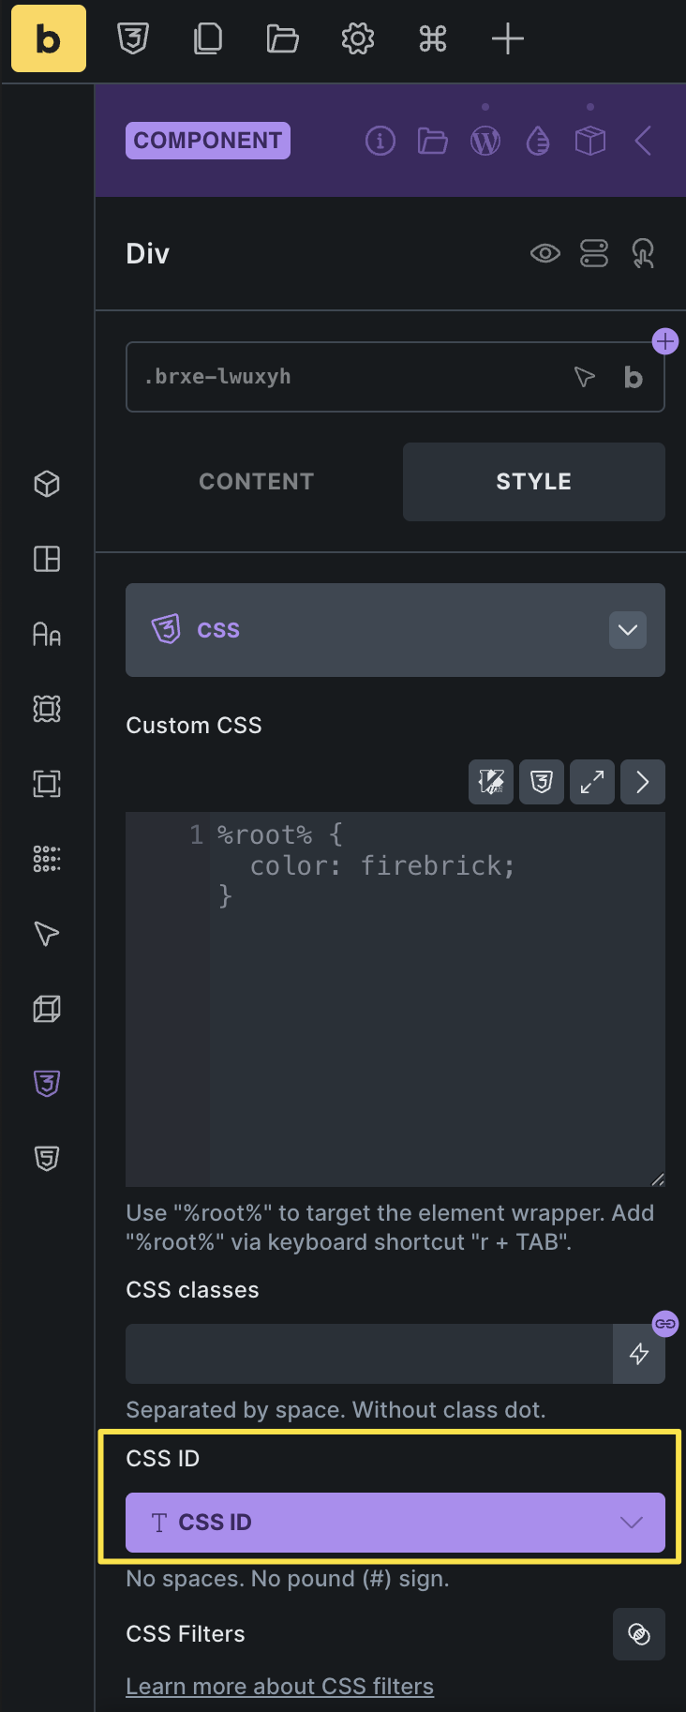Select the 3D cube icon in sidebar
This screenshot has height=1712, width=686.
click(47, 1009)
